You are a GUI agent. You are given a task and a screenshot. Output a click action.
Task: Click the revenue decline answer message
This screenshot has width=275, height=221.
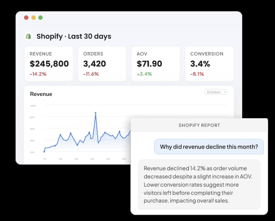199,184
